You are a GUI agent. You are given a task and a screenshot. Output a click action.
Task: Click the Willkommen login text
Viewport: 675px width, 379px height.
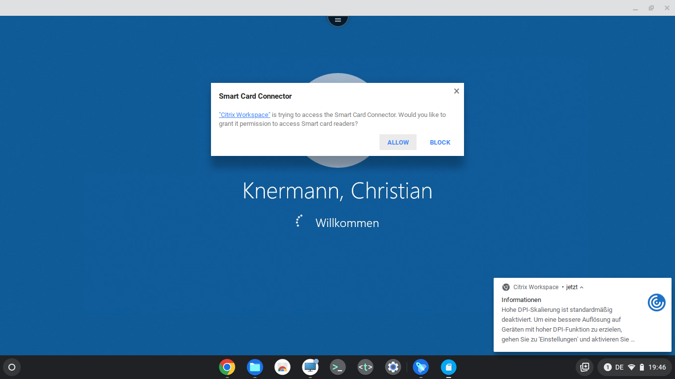(x=347, y=223)
